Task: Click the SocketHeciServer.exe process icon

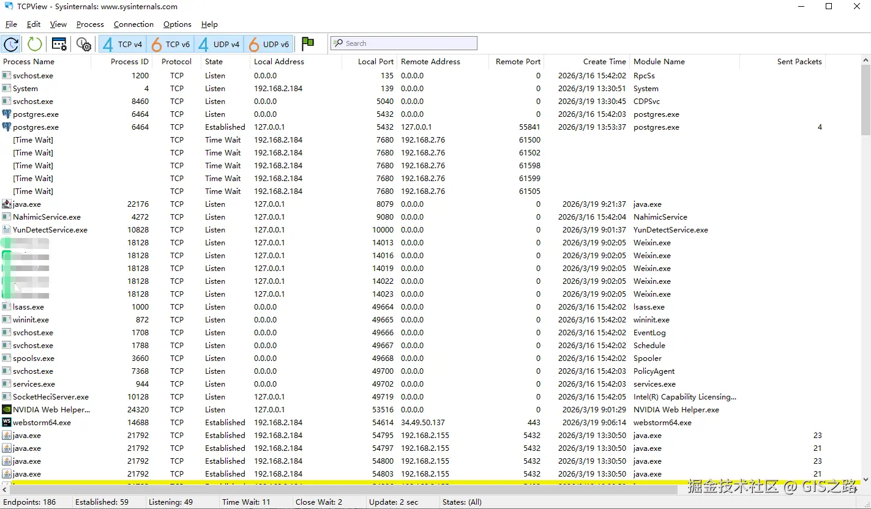Action: pos(6,397)
